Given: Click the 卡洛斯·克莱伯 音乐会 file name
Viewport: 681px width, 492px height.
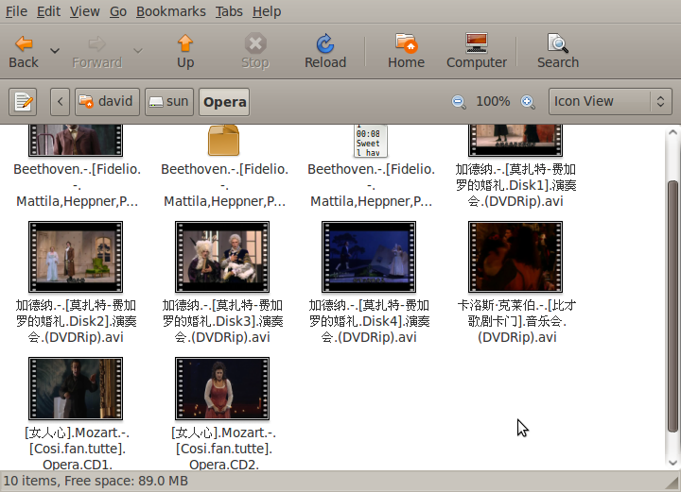Looking at the screenshot, I should click(x=516, y=322).
